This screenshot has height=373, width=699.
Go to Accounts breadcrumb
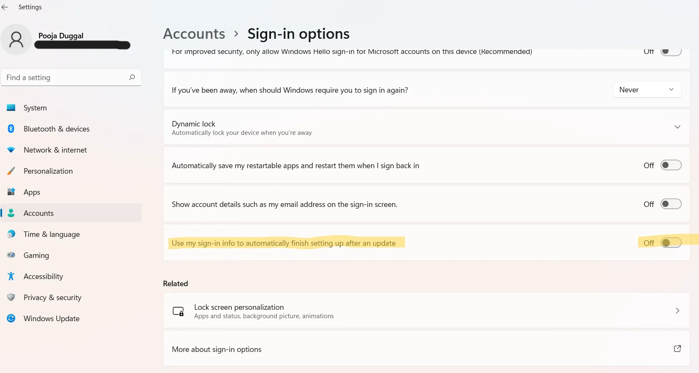(194, 34)
